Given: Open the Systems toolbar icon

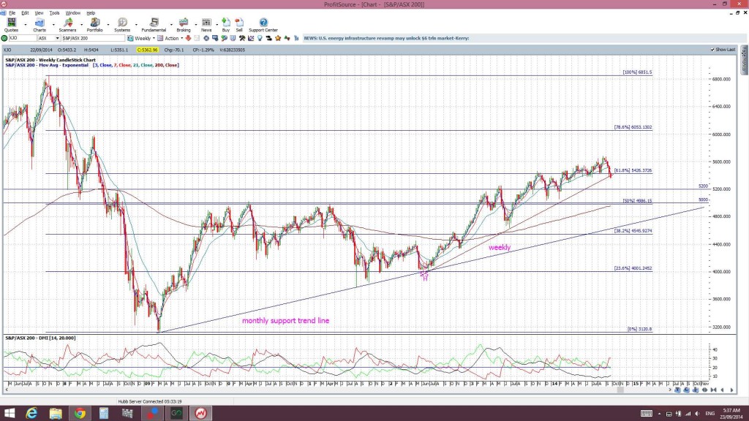Looking at the screenshot, I should (122, 23).
